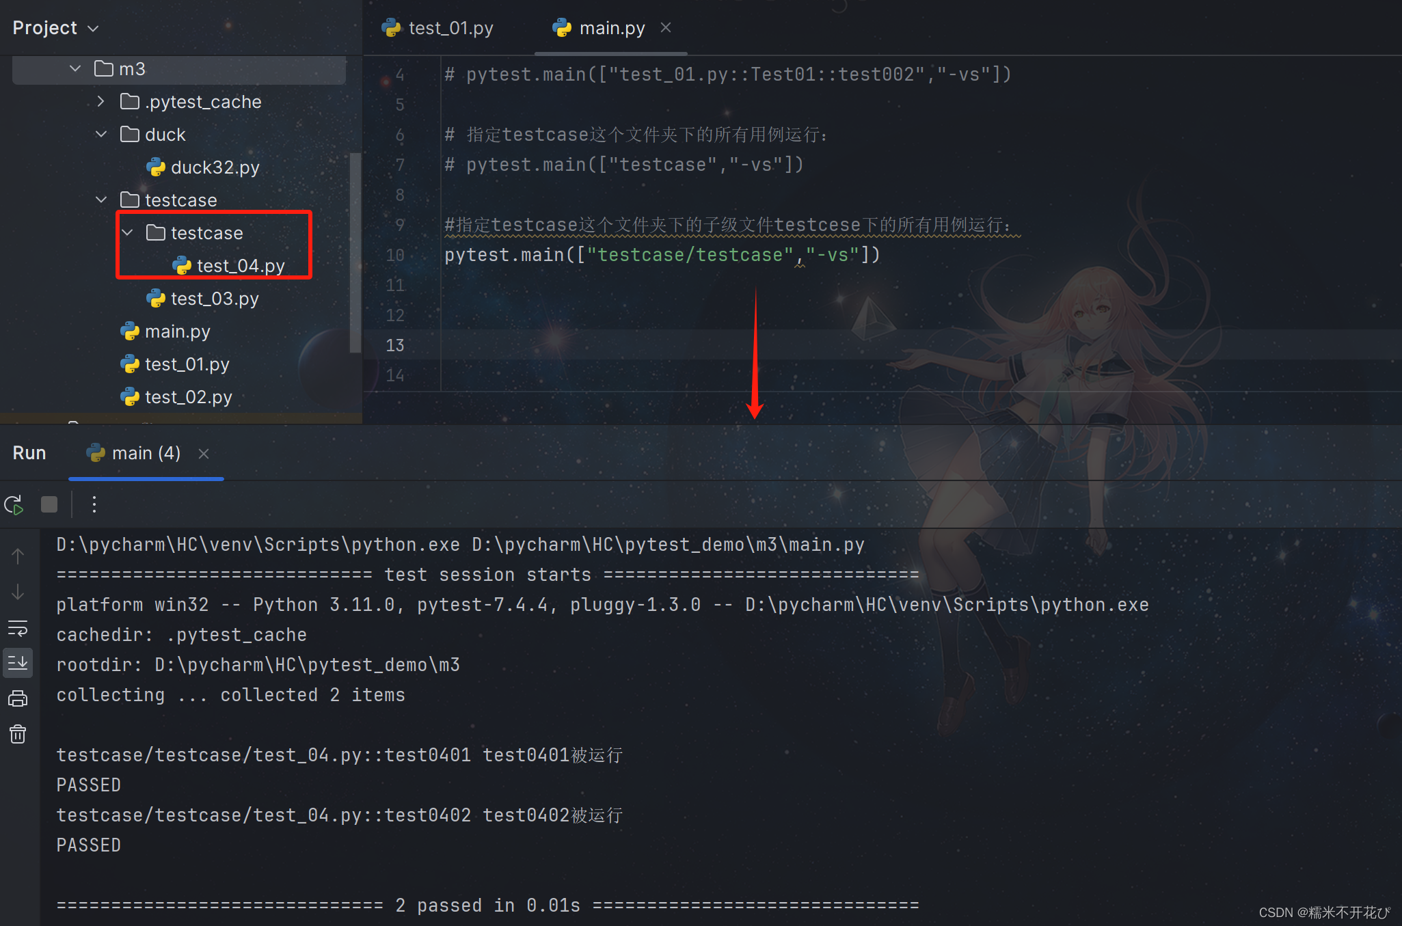Click the Rerun main icon
The height and width of the screenshot is (926, 1402).
coord(14,505)
